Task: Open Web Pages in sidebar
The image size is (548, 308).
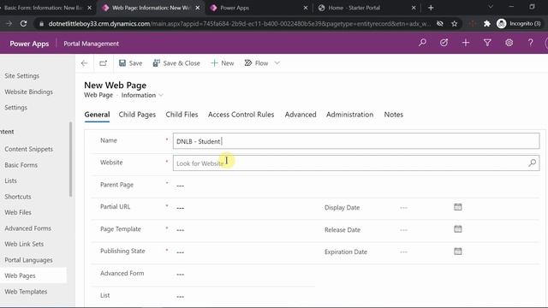Action: (20, 275)
